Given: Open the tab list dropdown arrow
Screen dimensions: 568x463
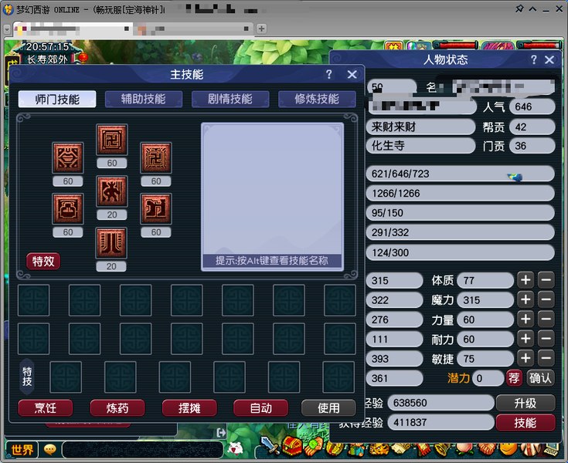Looking at the screenshot, I should [7, 29].
